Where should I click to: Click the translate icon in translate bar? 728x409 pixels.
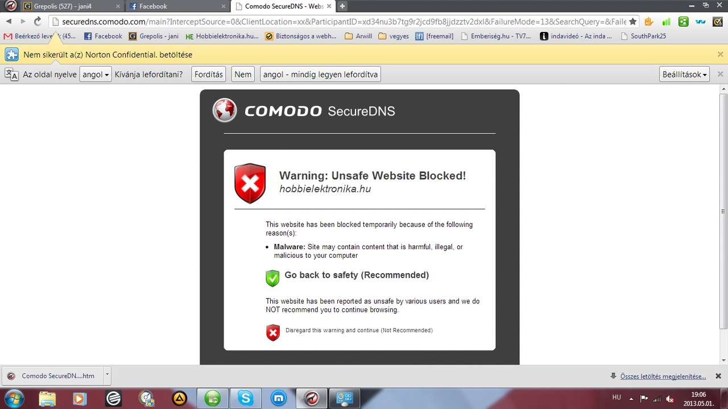pos(11,74)
